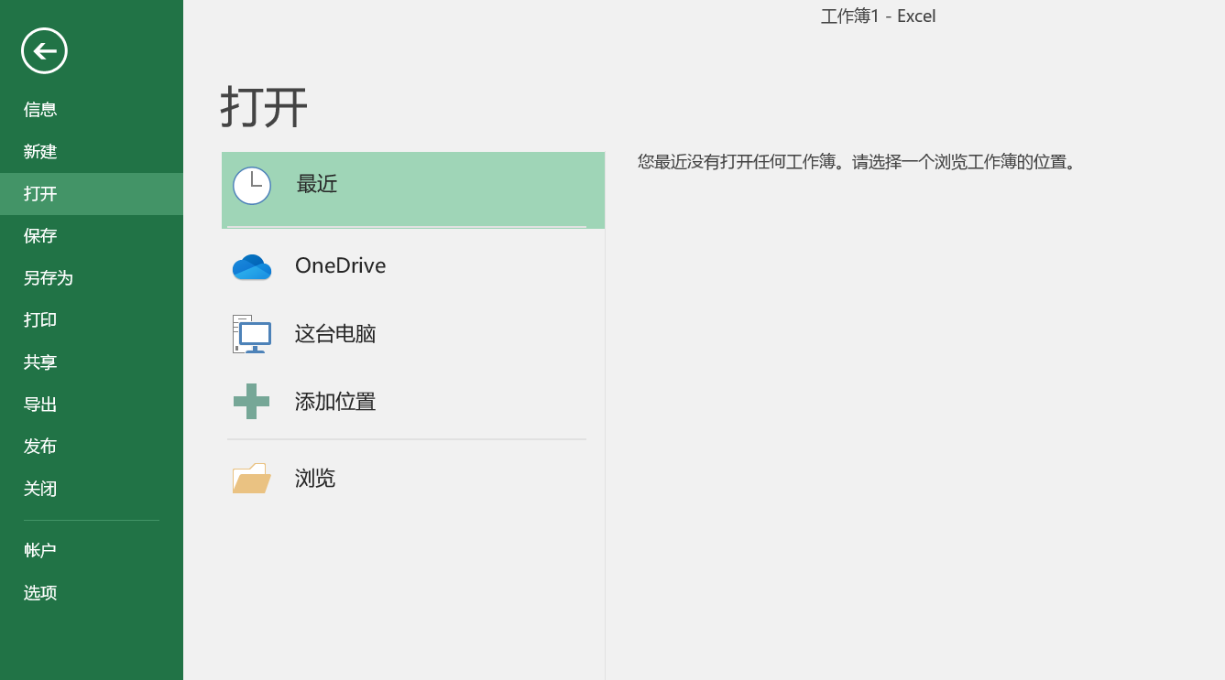The height and width of the screenshot is (680, 1225).
Task: Open the 导出 options
Action: (39, 404)
